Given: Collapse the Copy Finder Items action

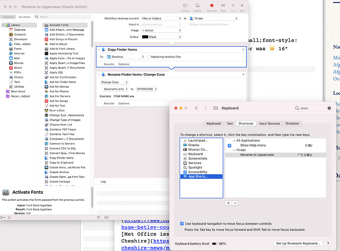Looking at the screenshot, I should [x=99, y=50].
